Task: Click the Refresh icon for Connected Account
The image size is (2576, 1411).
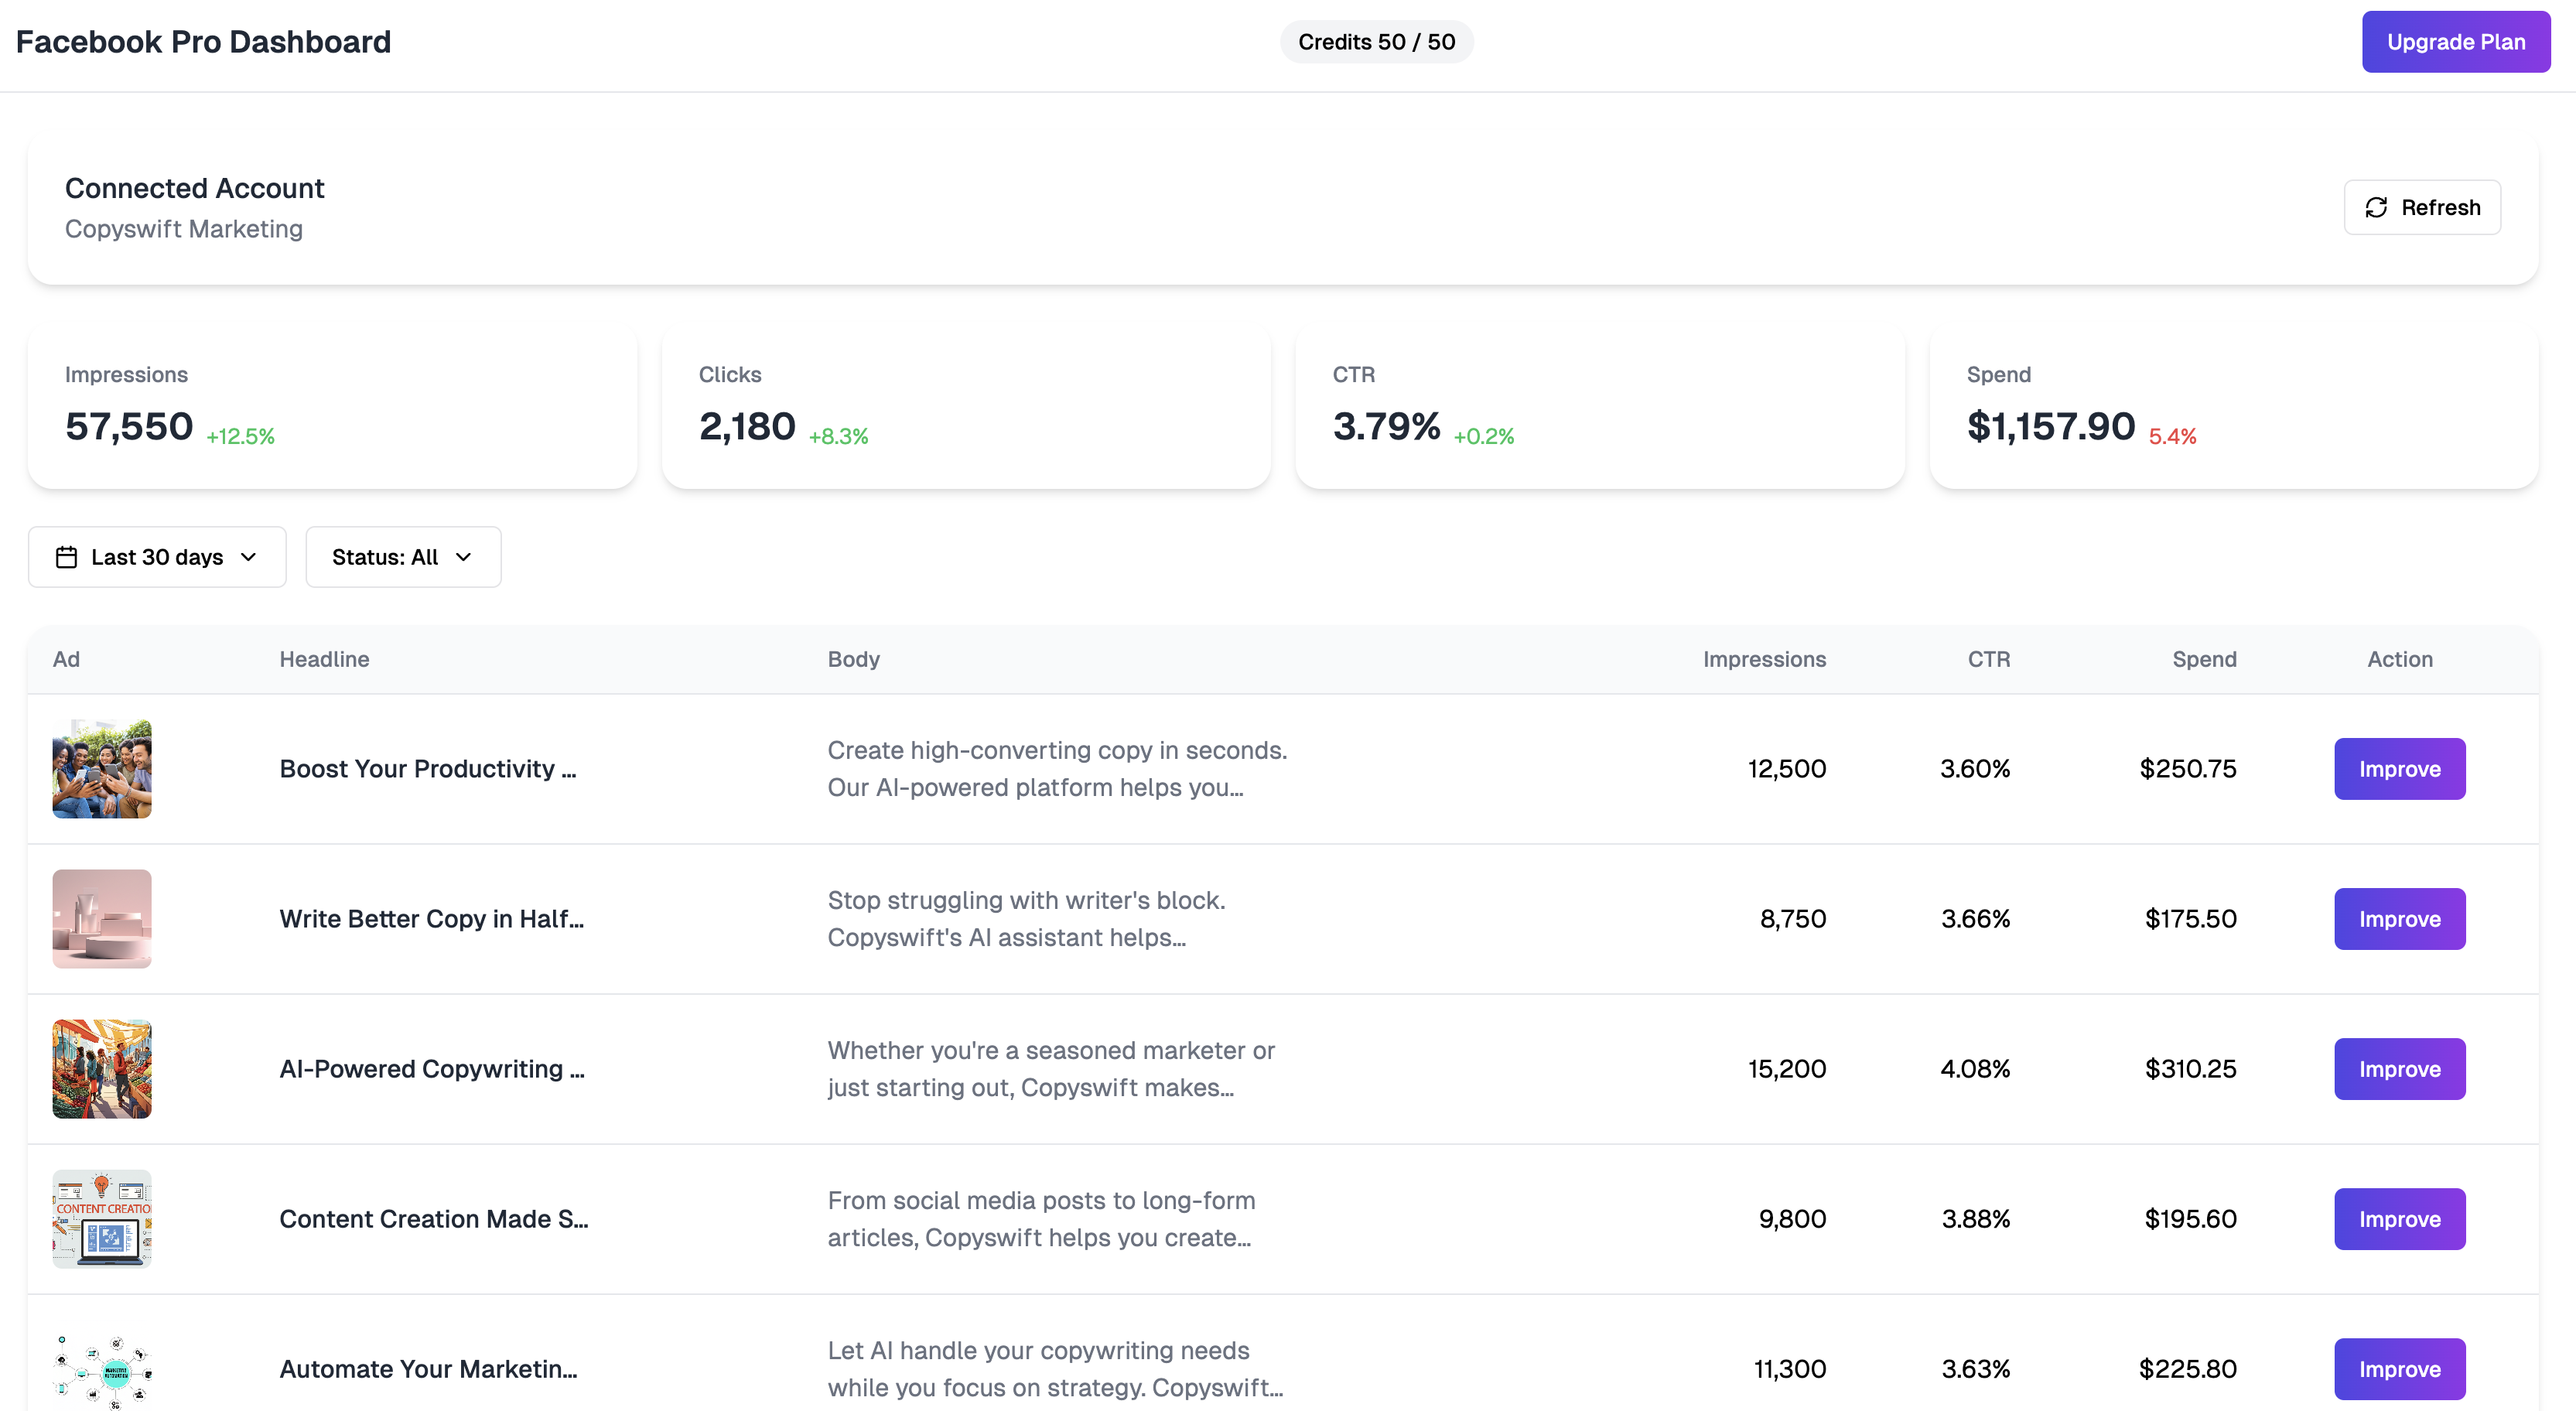Action: point(2379,207)
